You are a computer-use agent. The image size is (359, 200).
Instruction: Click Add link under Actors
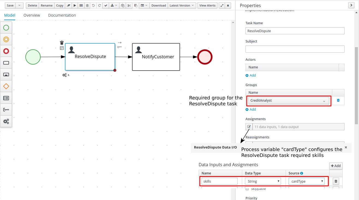(251, 75)
